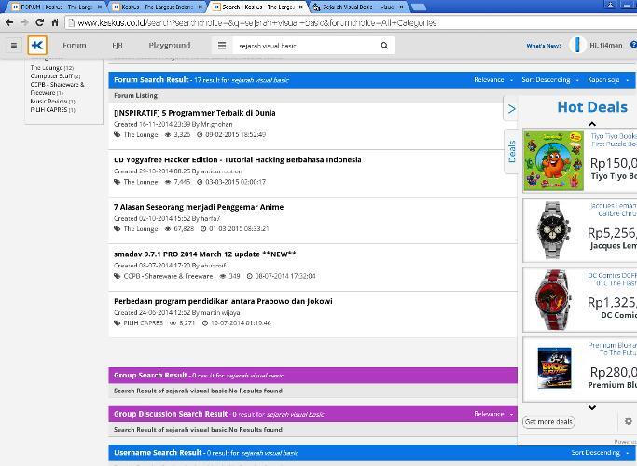The width and height of the screenshot is (637, 466).
Task: Click the views eye icon on the Anime row
Action: click(167, 229)
